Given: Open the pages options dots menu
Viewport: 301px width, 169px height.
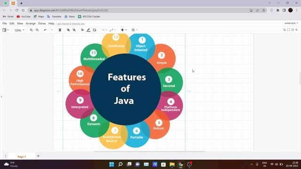Looking at the screenshot, I should pos(6,156).
